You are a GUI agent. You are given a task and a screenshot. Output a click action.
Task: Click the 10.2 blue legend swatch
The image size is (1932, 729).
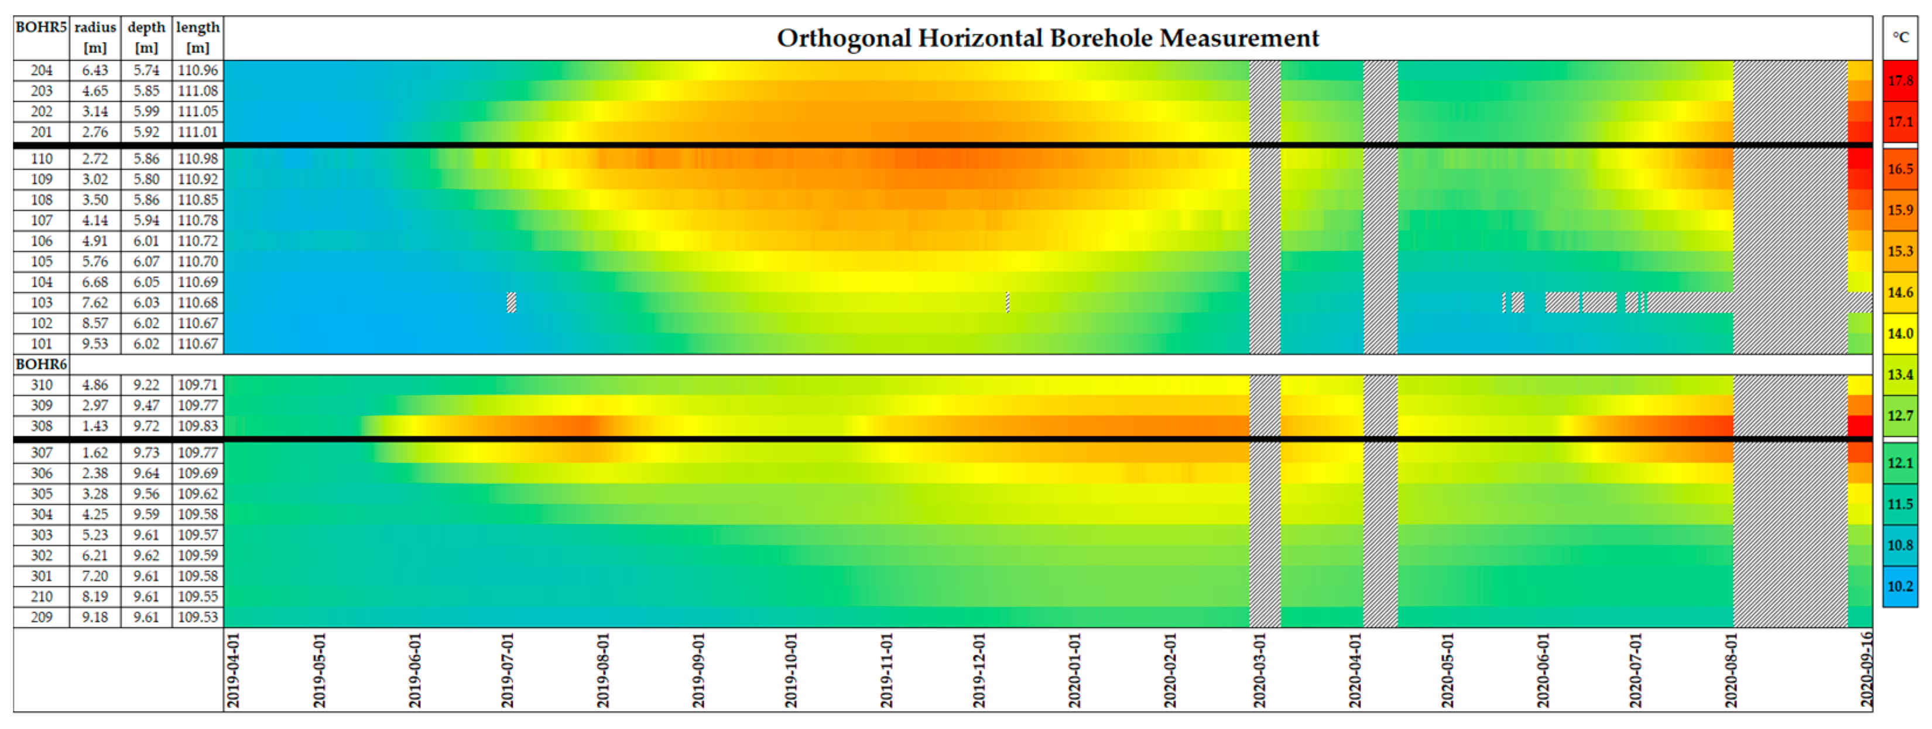1900,587
